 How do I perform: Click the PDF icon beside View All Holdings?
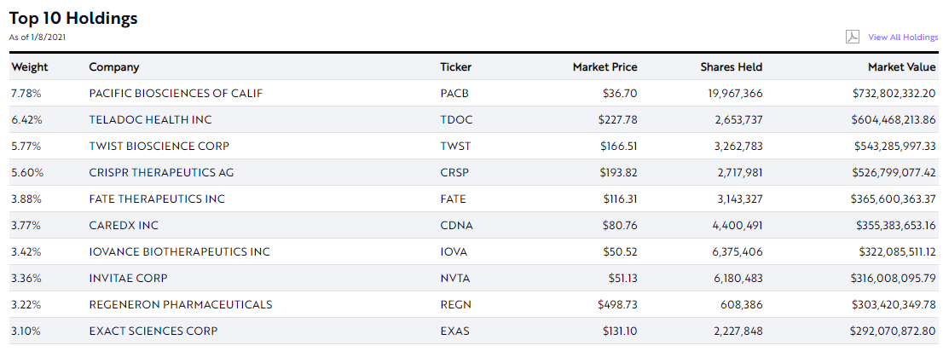tap(852, 37)
